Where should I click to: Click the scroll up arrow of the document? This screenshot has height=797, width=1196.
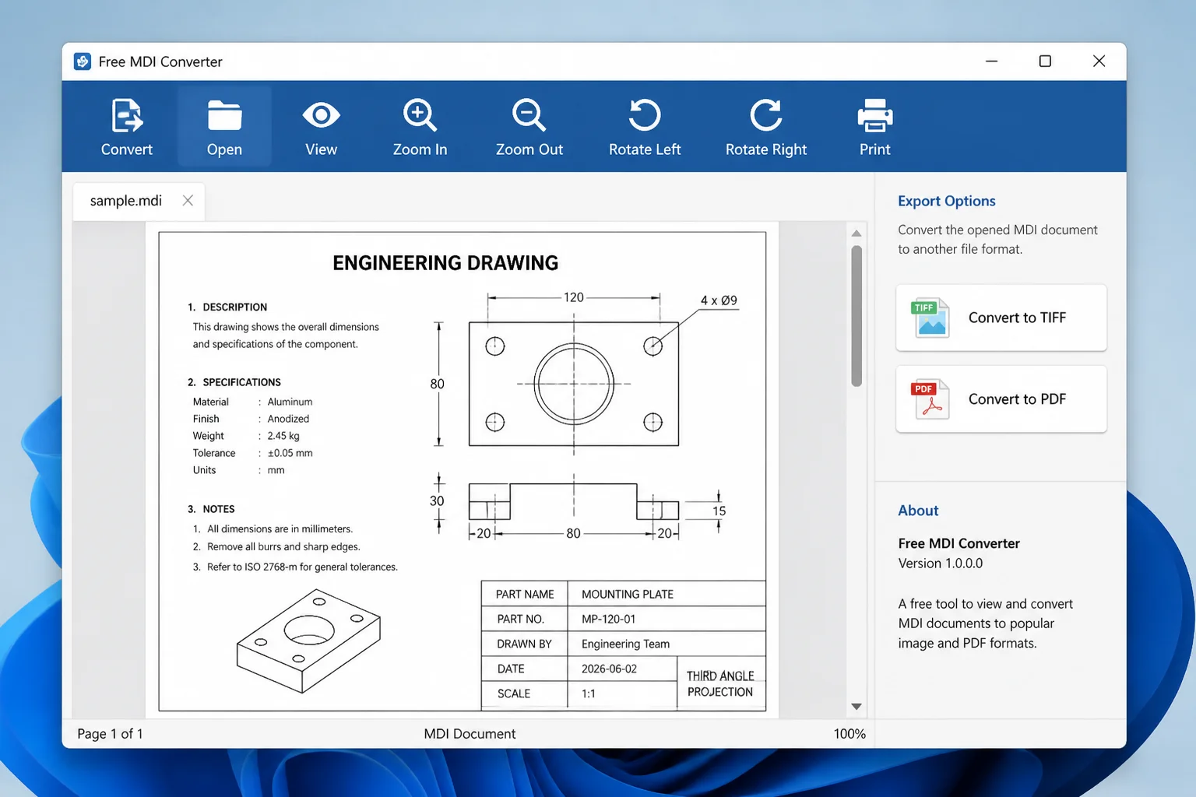pos(857,233)
